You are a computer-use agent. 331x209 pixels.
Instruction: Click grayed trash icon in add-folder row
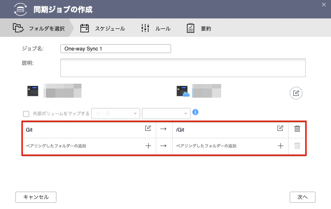pyautogui.click(x=297, y=146)
